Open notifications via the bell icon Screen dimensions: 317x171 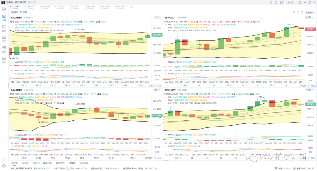(271, 2)
